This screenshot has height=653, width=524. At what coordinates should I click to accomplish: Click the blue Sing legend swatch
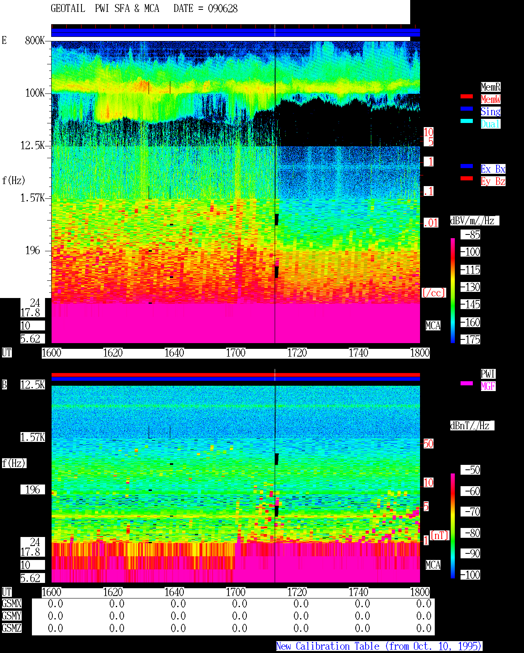467,109
